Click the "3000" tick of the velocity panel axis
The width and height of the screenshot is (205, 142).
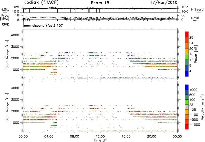tap(15, 99)
